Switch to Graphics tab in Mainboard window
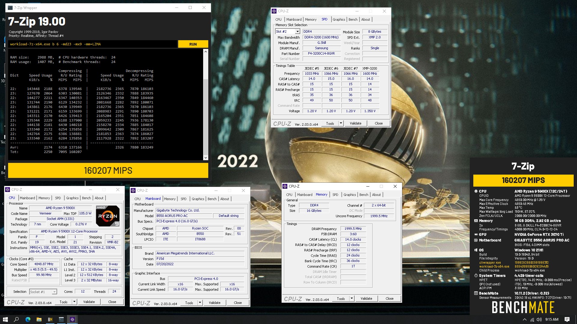This screenshot has width=577, height=324. point(198,199)
